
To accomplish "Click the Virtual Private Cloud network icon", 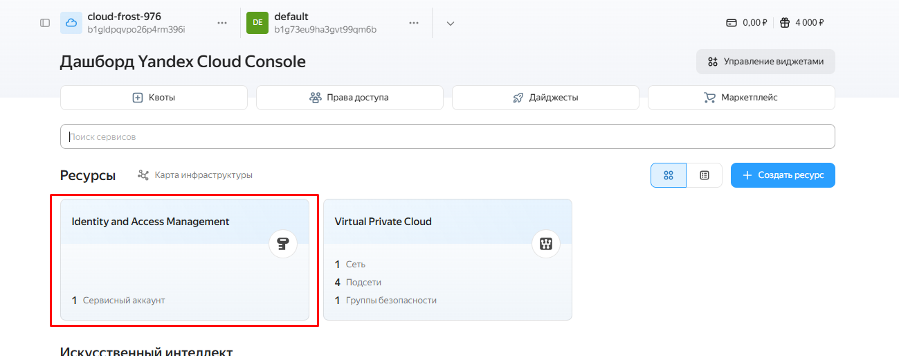I will coord(546,244).
